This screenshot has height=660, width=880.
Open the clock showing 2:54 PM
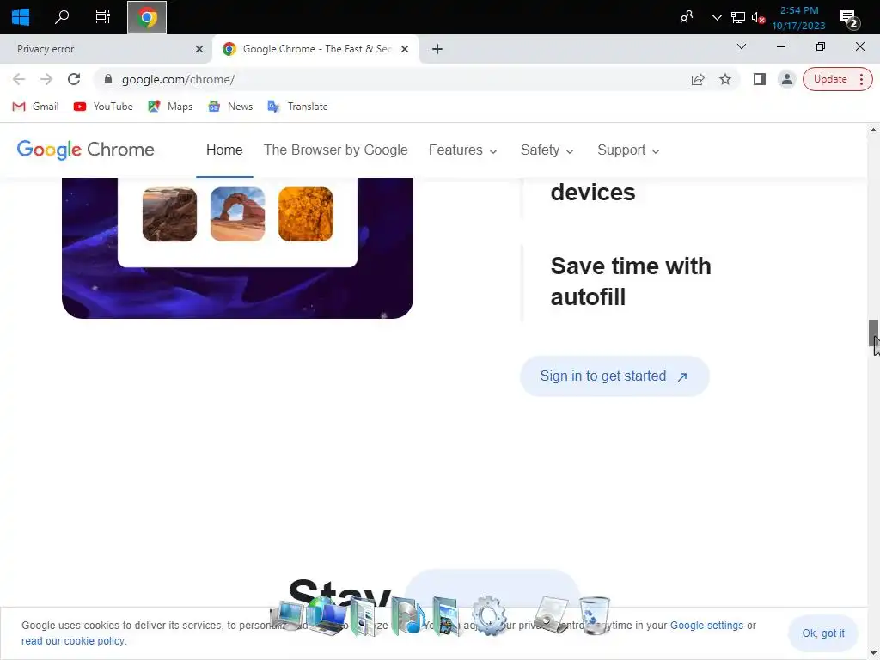tap(798, 18)
